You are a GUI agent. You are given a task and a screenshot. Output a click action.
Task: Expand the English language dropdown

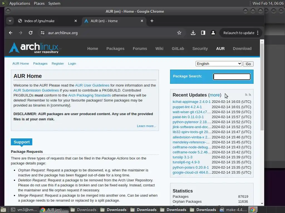pyautogui.click(x=219, y=64)
